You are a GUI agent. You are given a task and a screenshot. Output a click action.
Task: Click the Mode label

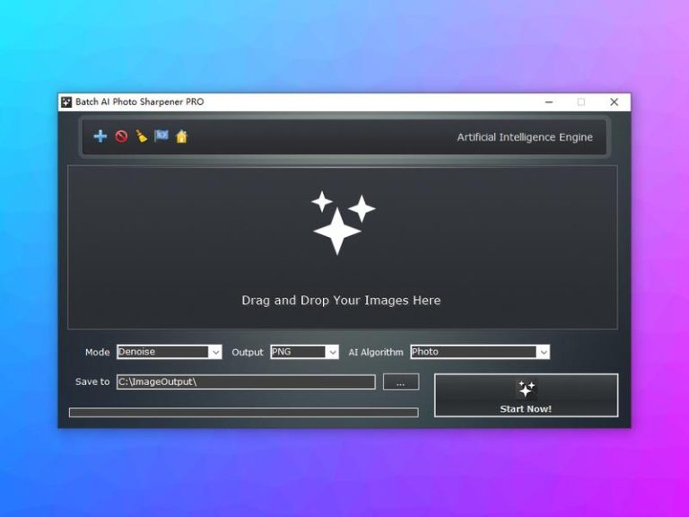pos(97,352)
